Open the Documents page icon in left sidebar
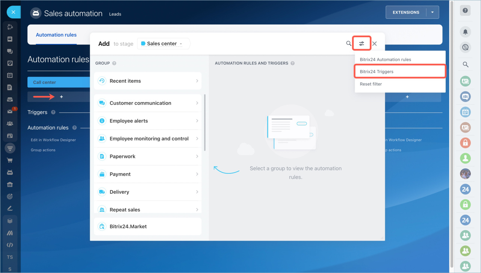This screenshot has width=481, height=273. click(10, 87)
